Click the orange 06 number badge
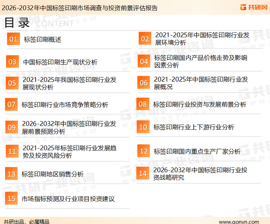Viewport: 270px width, 224px height. tap(144, 82)
